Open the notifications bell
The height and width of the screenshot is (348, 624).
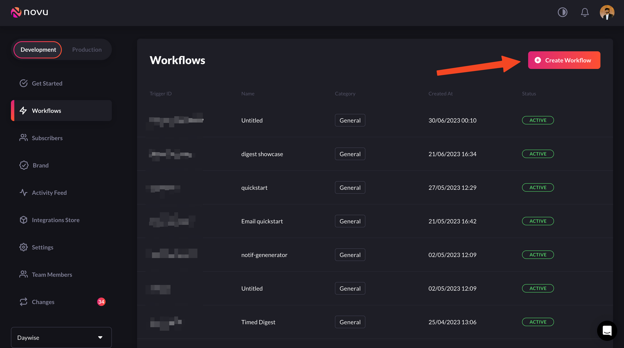(x=585, y=12)
